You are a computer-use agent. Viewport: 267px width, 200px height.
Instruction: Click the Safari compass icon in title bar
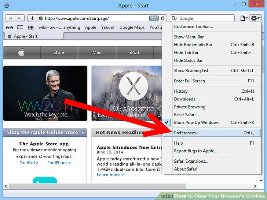6,5
